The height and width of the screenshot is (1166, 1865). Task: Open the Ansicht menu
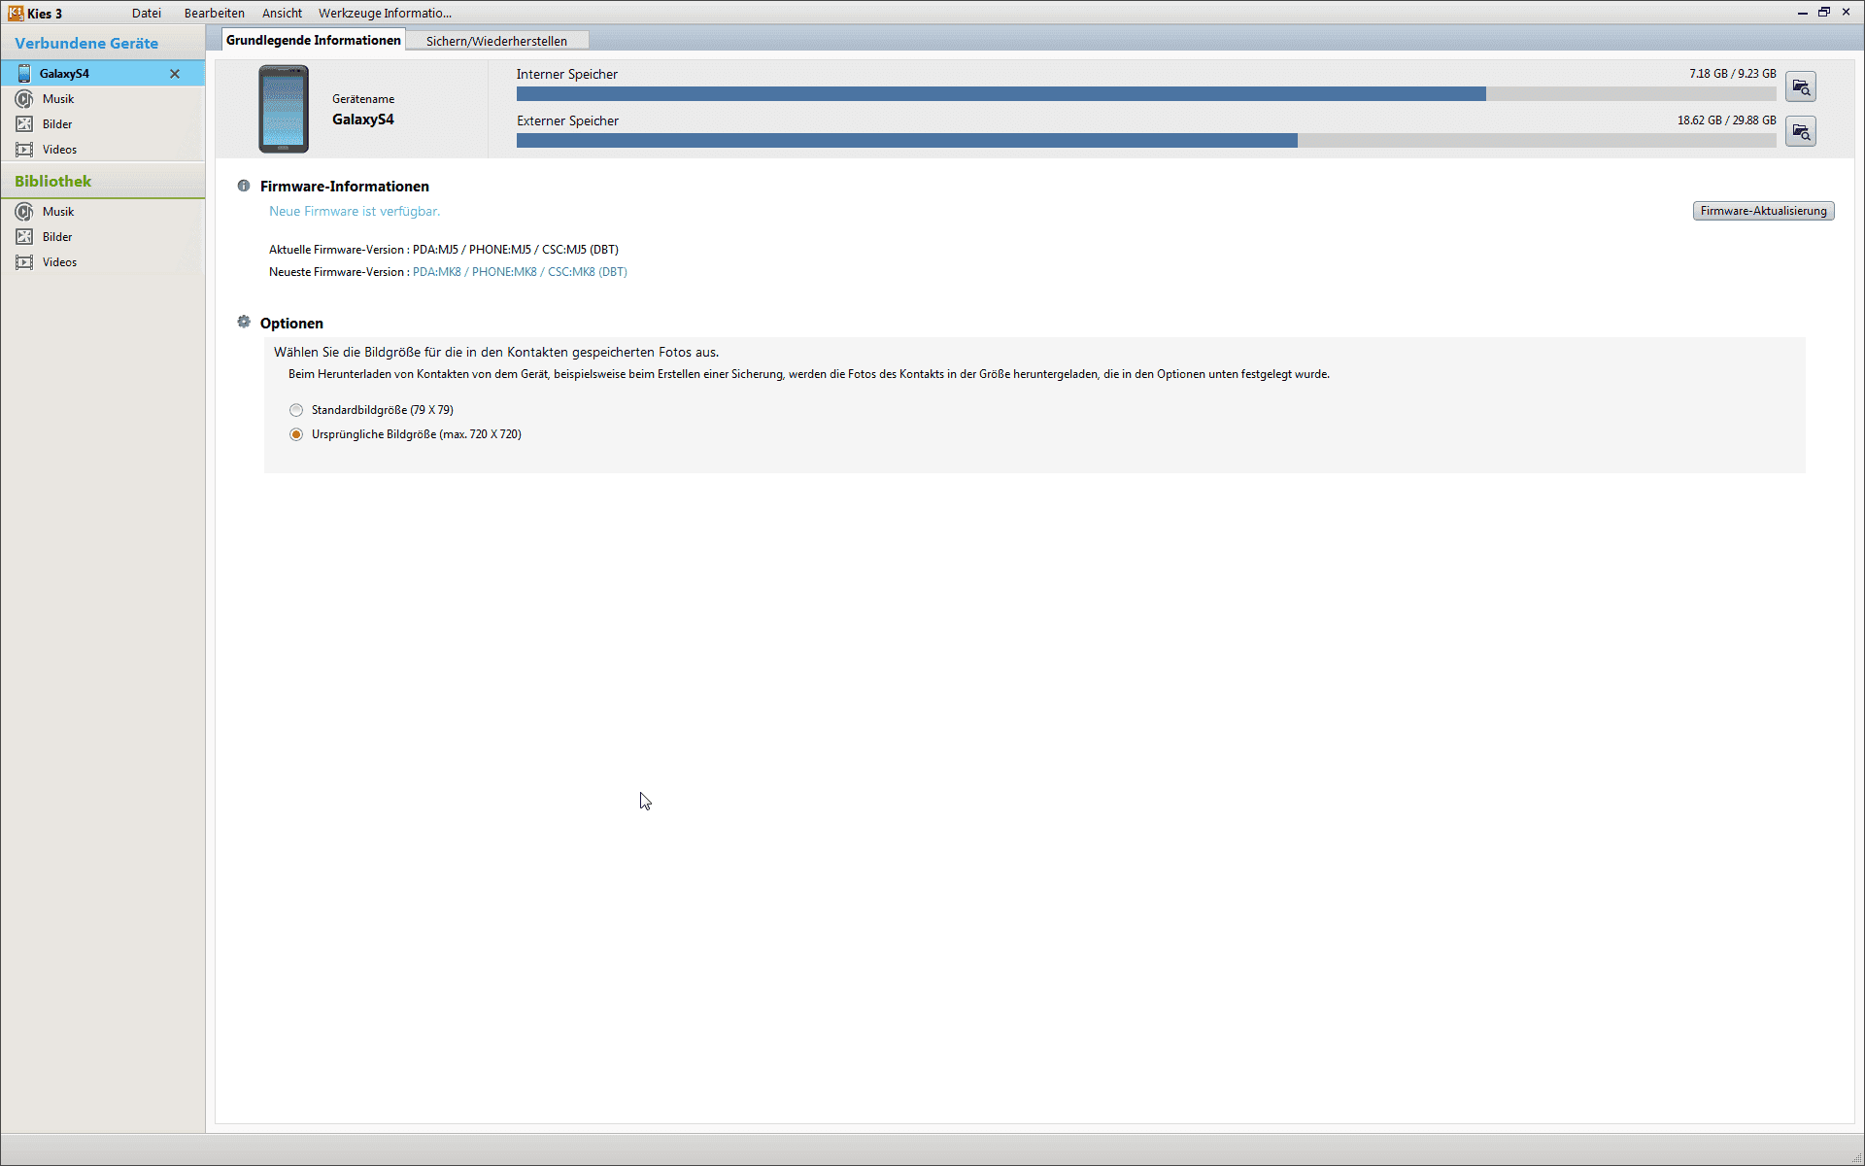(282, 13)
